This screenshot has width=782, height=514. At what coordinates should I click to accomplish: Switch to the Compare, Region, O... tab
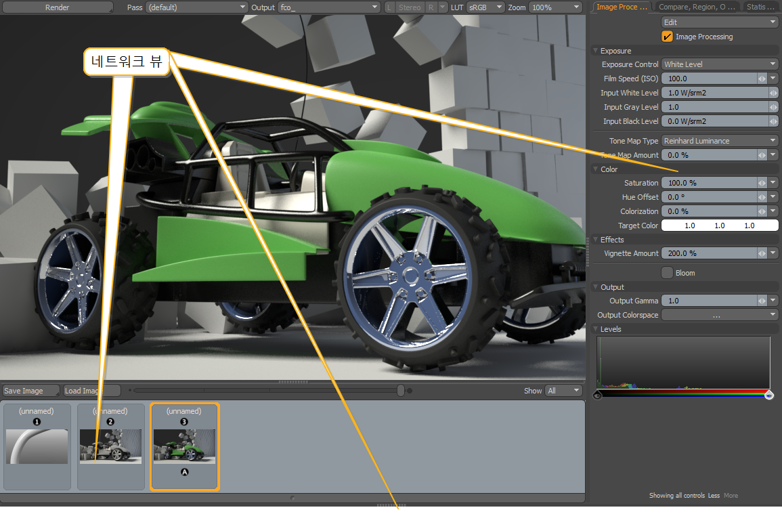[x=697, y=7]
